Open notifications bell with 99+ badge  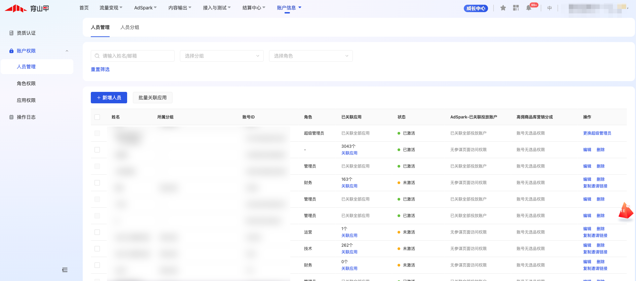pyautogui.click(x=529, y=8)
